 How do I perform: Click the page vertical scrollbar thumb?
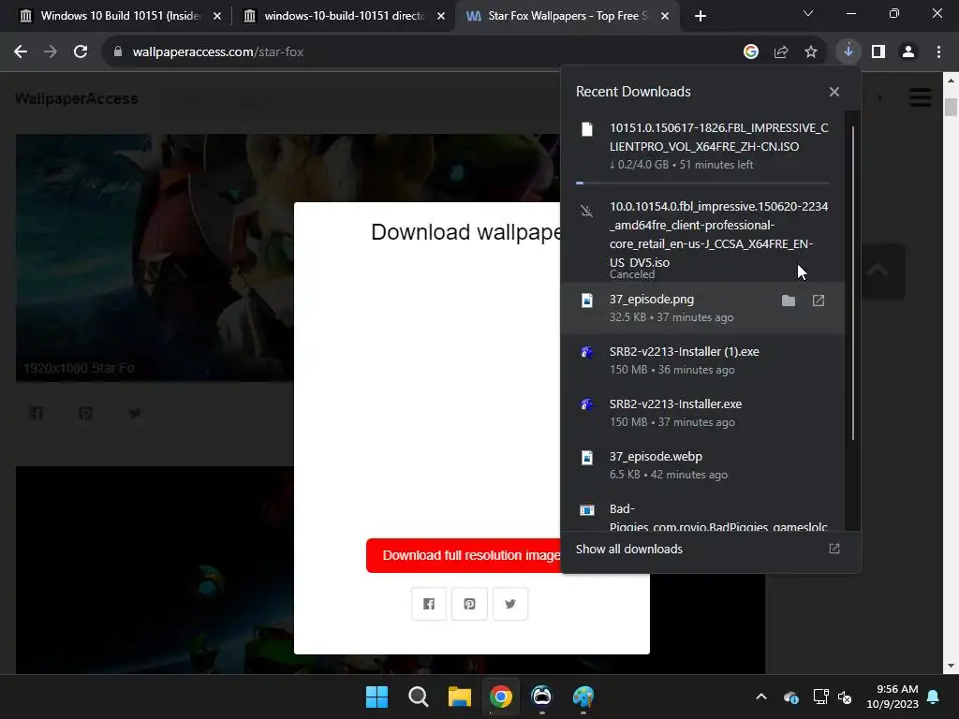point(951,107)
